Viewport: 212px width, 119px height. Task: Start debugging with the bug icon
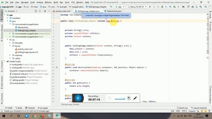point(162,7)
